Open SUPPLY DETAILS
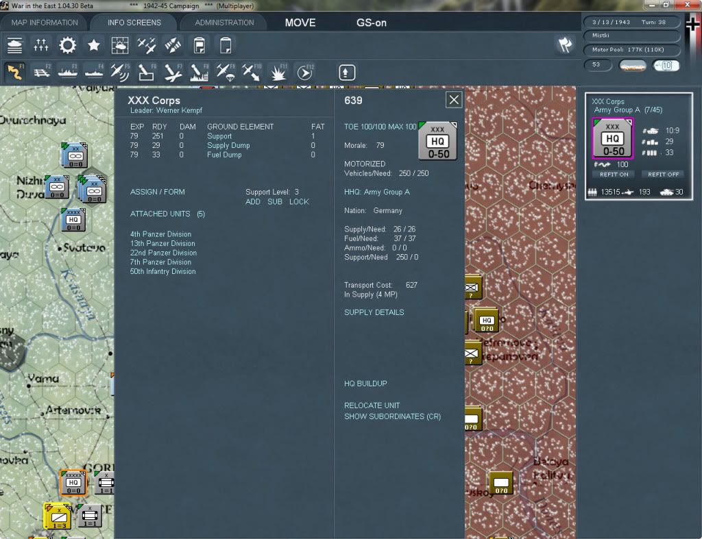 [374, 312]
